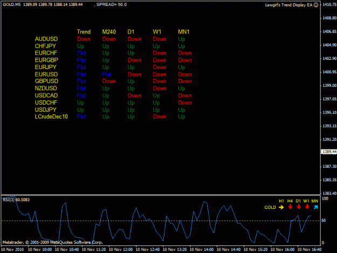
Task: Click the GOLD H1 yellow sideways arrow
Action: click(x=281, y=208)
